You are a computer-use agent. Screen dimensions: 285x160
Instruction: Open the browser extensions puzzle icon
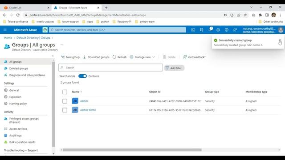pos(260,15)
